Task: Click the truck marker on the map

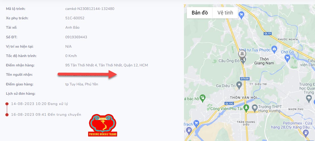Action: (x=242, y=54)
